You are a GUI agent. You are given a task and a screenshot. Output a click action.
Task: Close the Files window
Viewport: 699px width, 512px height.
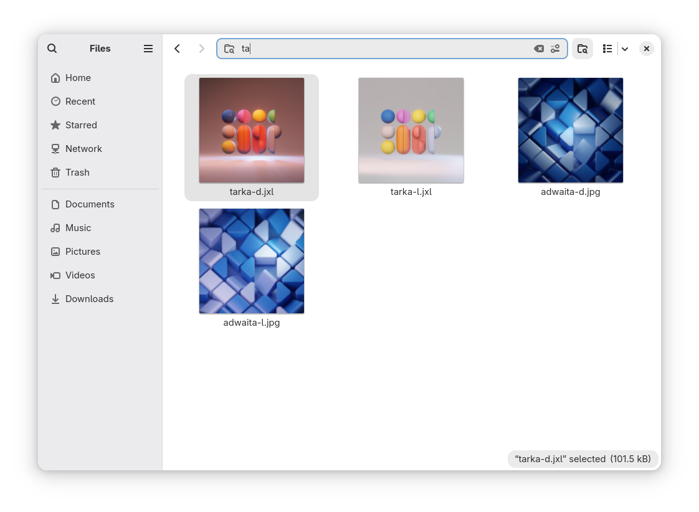647,49
